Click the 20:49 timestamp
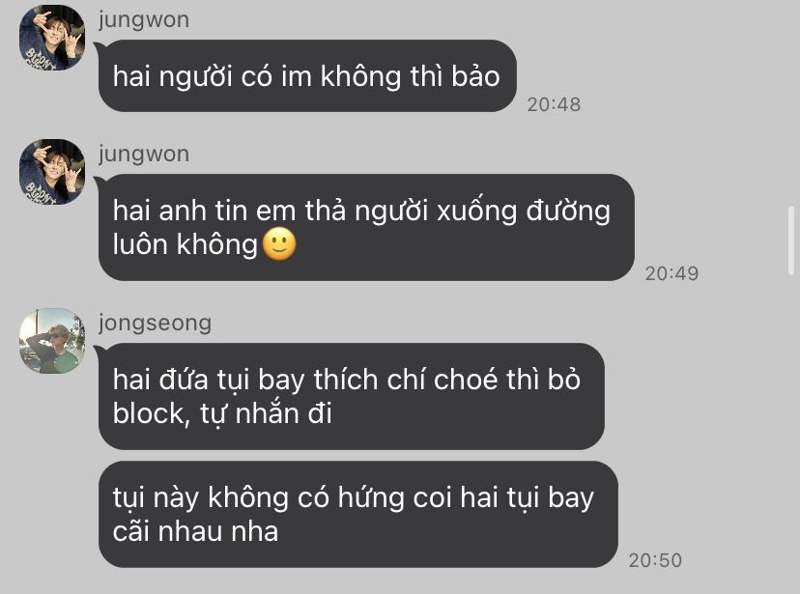 tap(671, 273)
